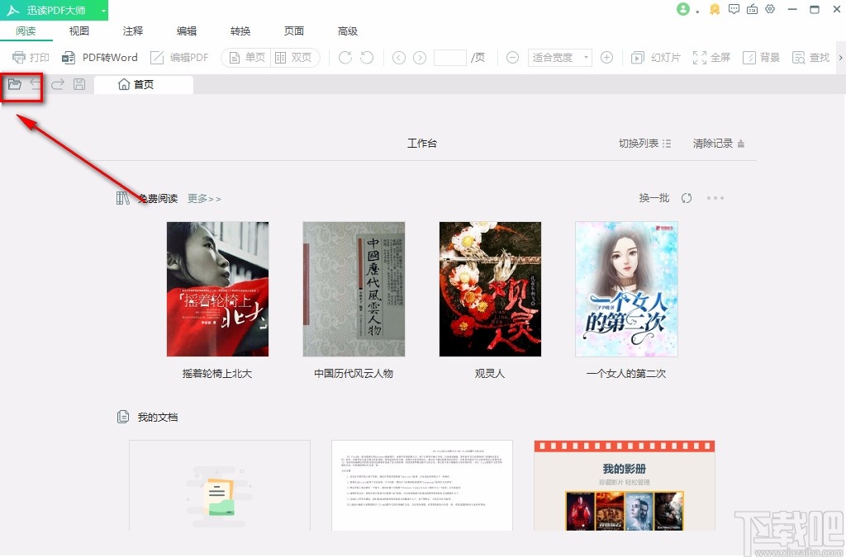Start the 幻灯片 slideshow mode

658,57
